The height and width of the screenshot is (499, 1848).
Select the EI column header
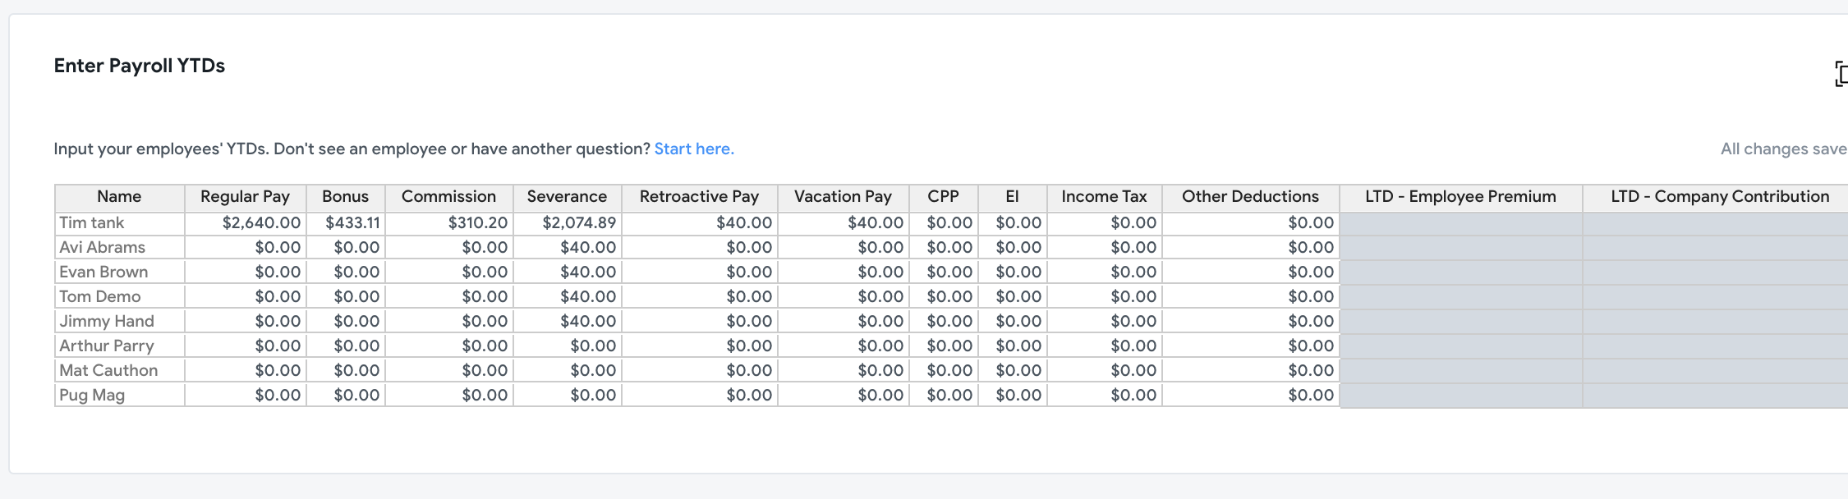1013,197
